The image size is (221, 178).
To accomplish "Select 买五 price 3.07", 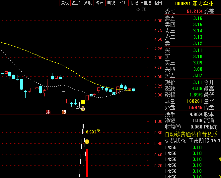I will 198,75.
